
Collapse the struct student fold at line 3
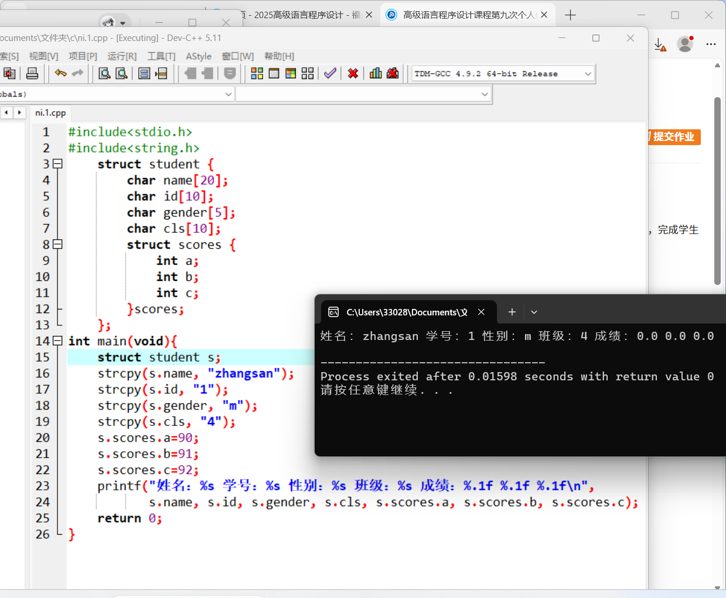tap(57, 164)
